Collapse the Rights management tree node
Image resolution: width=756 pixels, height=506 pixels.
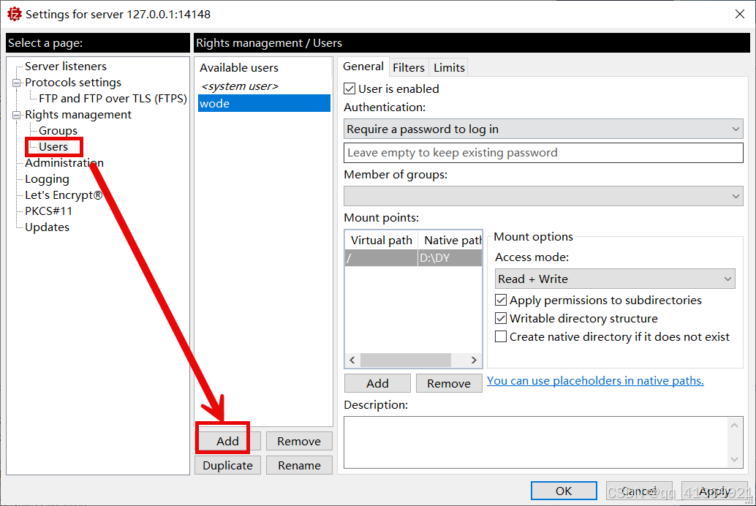coord(16,115)
